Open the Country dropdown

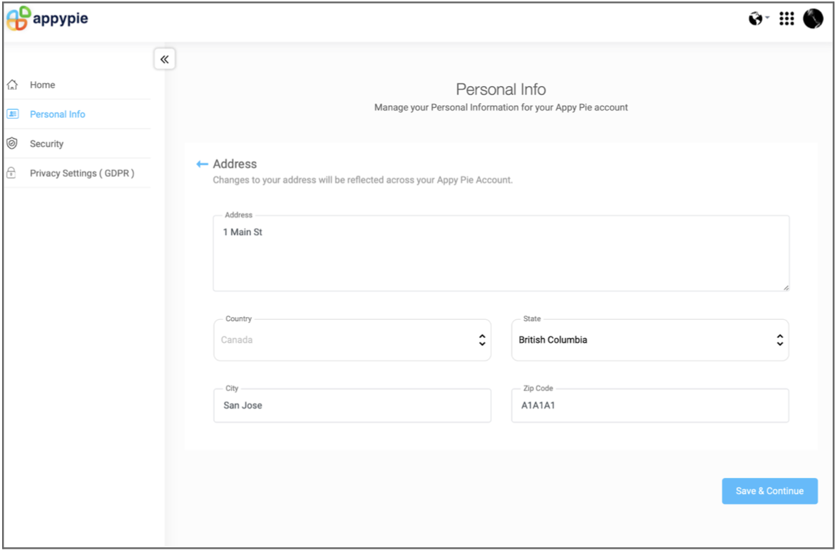click(352, 340)
